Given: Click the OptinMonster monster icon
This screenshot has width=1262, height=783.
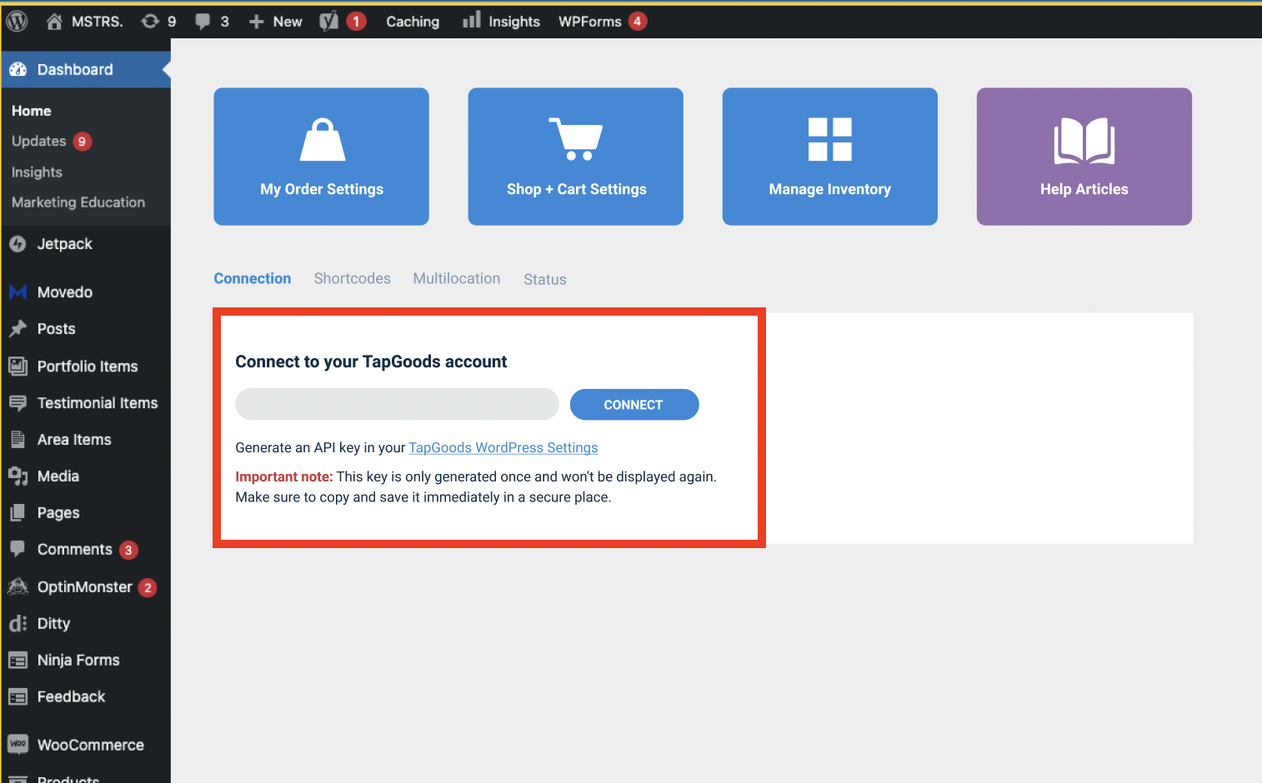Looking at the screenshot, I should click(x=18, y=586).
